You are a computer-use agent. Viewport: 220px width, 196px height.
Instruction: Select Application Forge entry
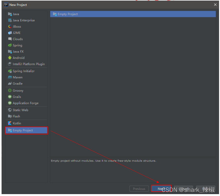point(25,103)
